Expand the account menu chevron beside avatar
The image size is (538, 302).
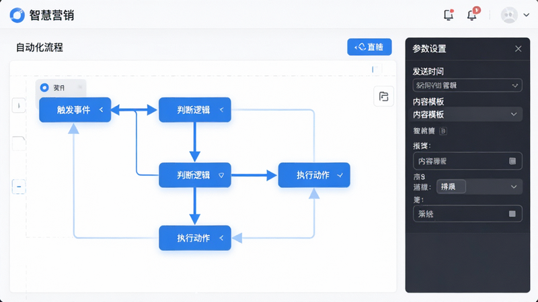pyautogui.click(x=527, y=15)
